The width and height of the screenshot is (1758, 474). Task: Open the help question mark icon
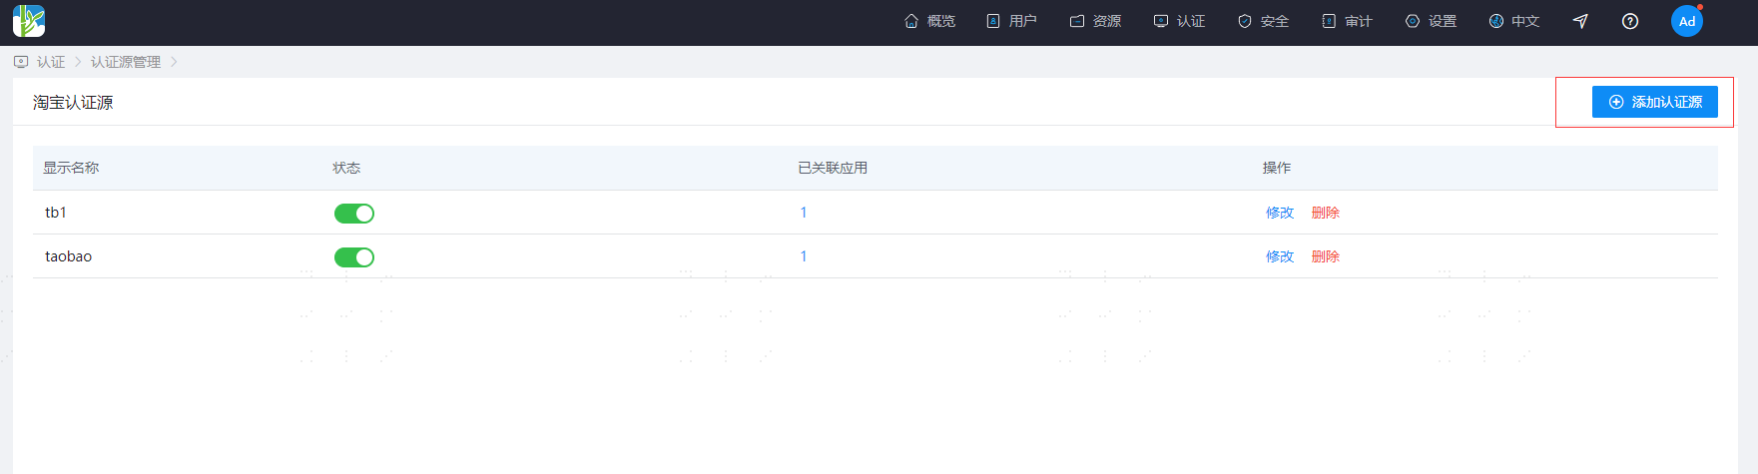point(1630,21)
